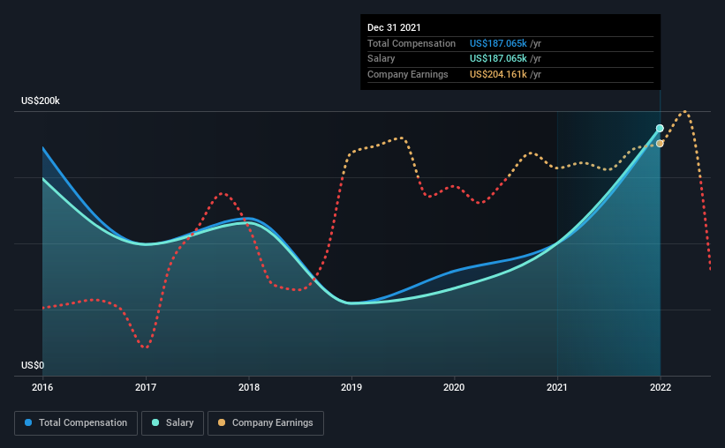Click the US$200k y-axis label
The width and height of the screenshot is (725, 448).
pos(41,101)
